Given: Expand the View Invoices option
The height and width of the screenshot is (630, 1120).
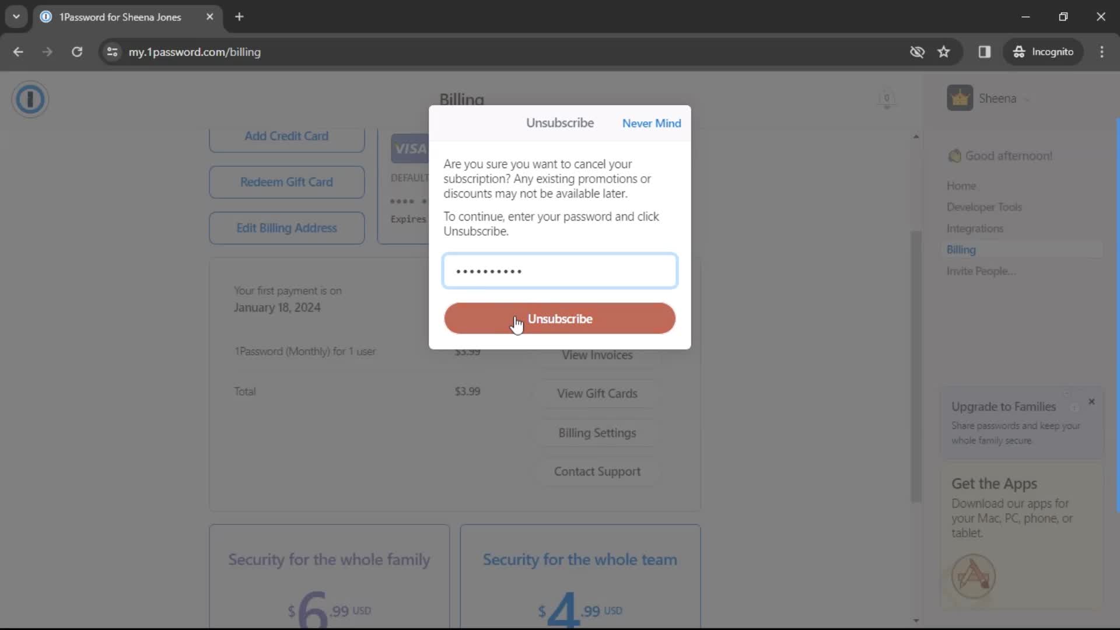Looking at the screenshot, I should pyautogui.click(x=598, y=355).
